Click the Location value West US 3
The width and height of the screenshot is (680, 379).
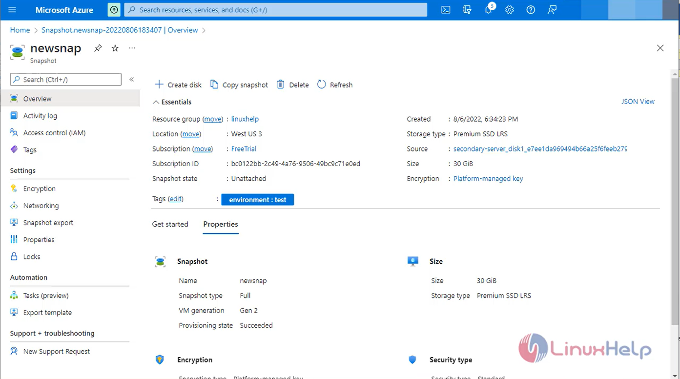coord(247,134)
